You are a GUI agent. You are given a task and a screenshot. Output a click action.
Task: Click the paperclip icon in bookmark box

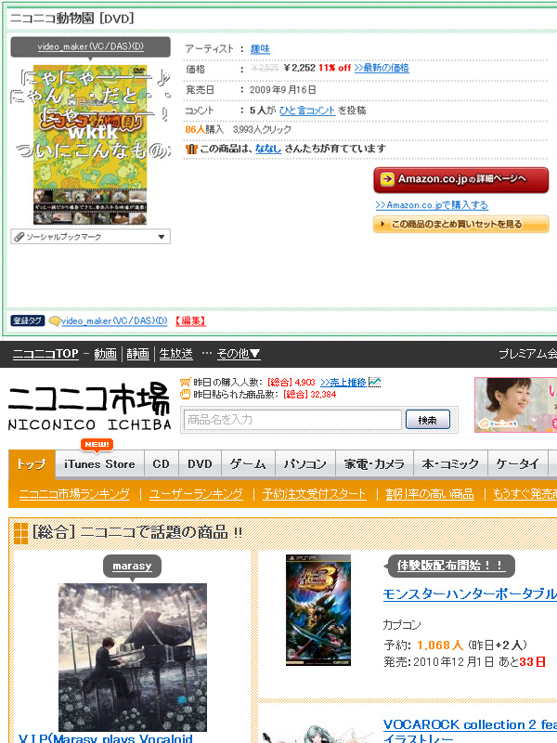(x=19, y=237)
